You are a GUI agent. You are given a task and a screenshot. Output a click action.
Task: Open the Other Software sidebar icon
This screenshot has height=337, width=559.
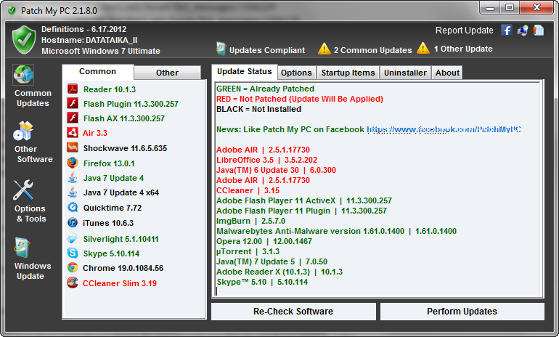pyautogui.click(x=23, y=131)
